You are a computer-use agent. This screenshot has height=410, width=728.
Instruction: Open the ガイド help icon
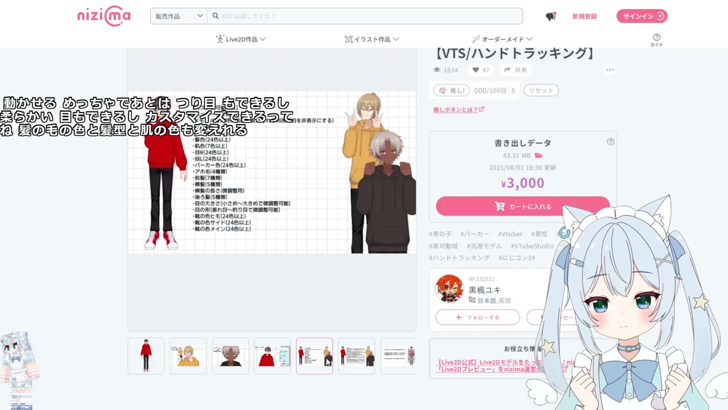tap(656, 40)
